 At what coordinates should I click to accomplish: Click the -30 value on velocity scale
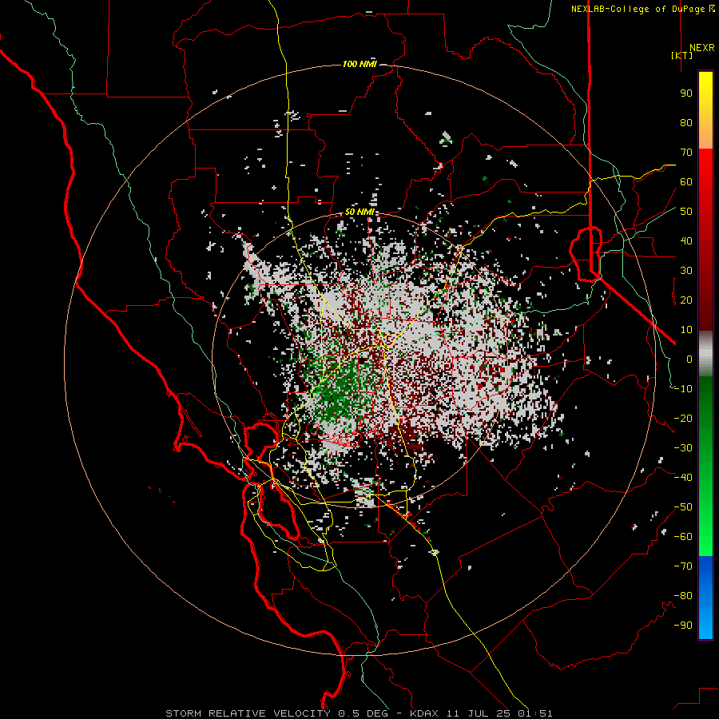(683, 448)
